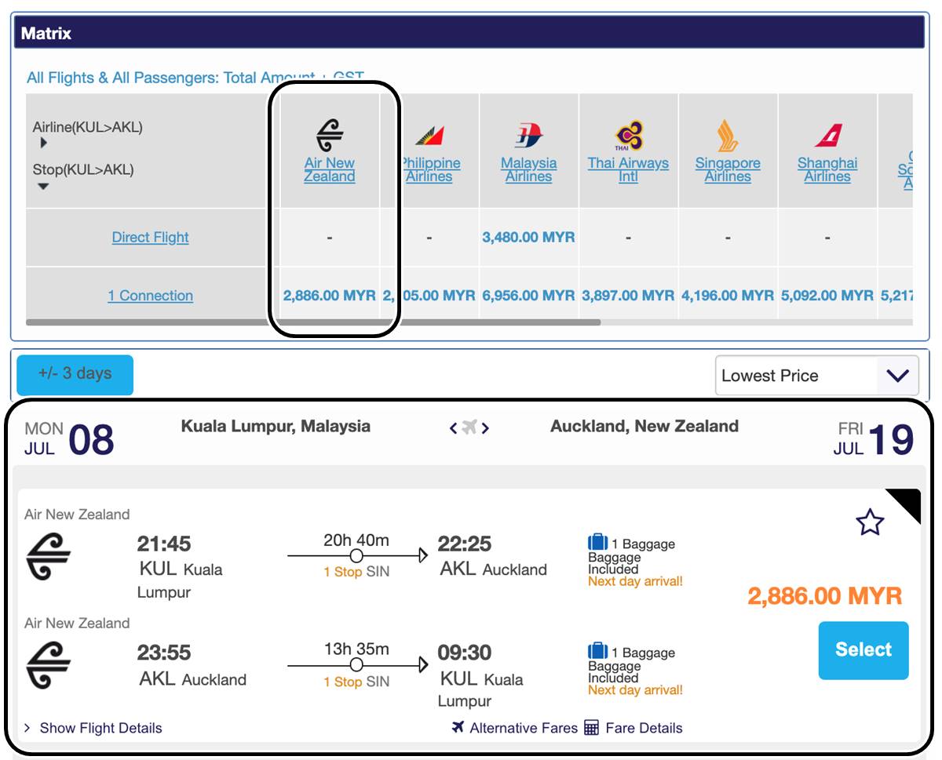The image size is (942, 760).
Task: Click the baggage icon on the 23:55 return flight
Action: pyautogui.click(x=597, y=651)
